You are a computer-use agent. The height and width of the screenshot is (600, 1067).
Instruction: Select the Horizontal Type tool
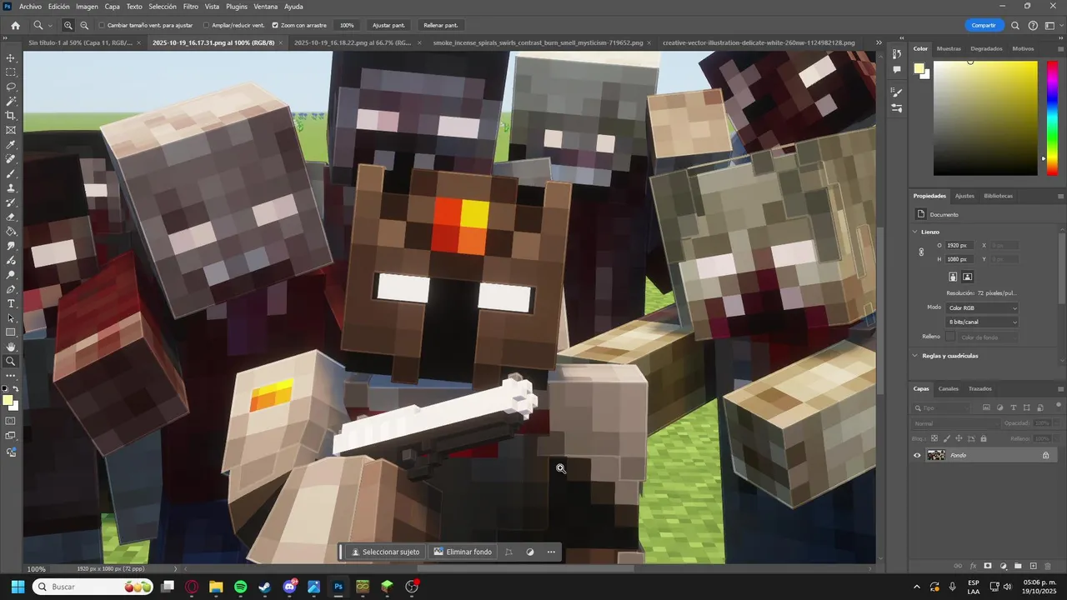tap(11, 303)
